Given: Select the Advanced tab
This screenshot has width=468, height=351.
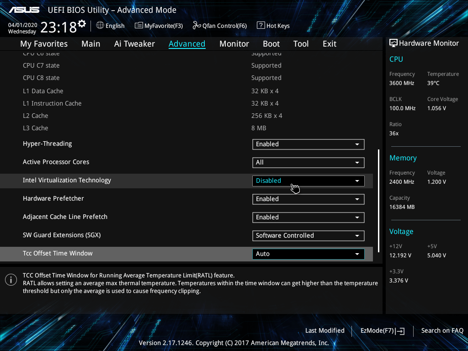Looking at the screenshot, I should tap(187, 44).
